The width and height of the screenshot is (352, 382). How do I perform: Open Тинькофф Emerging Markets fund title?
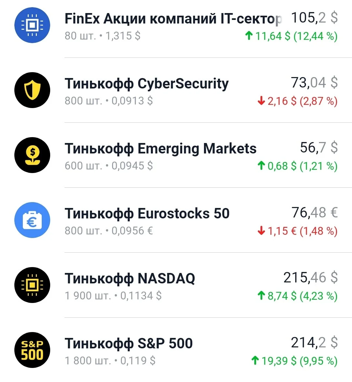161,149
